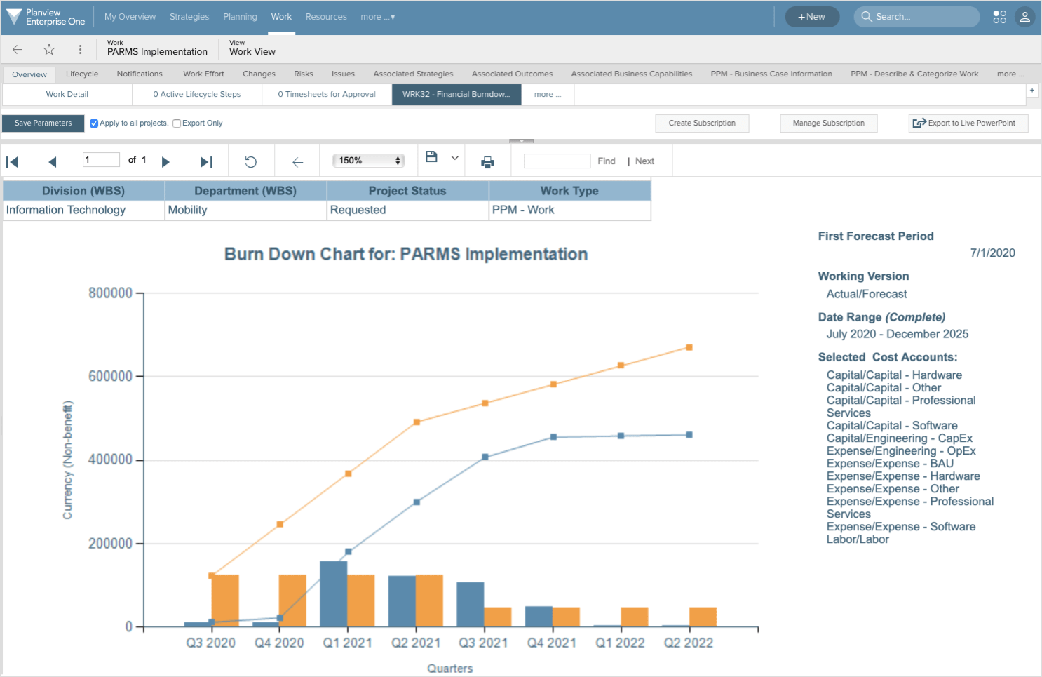Viewport: 1042px width, 677px height.
Task: Open the Work Effort tab
Action: pyautogui.click(x=203, y=74)
